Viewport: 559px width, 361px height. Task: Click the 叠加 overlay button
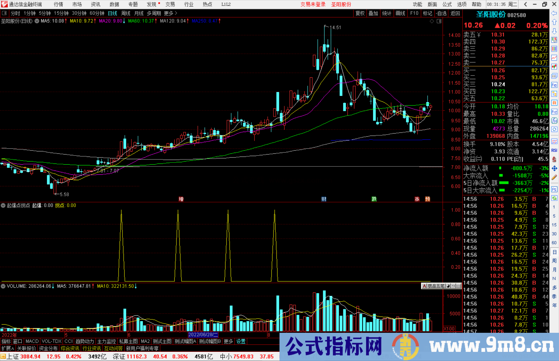[373, 13]
